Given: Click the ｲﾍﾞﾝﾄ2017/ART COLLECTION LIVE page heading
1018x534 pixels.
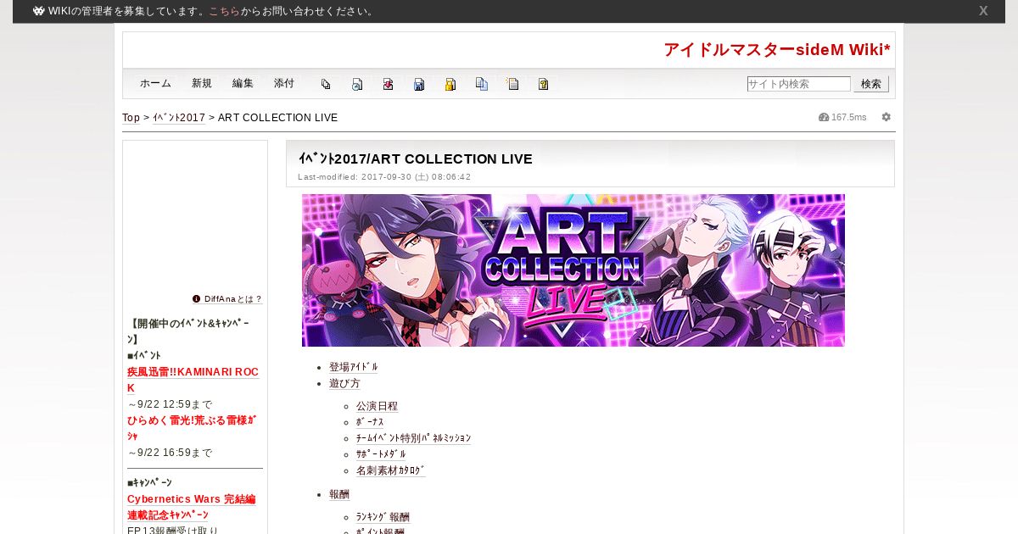Looking at the screenshot, I should point(416,159).
